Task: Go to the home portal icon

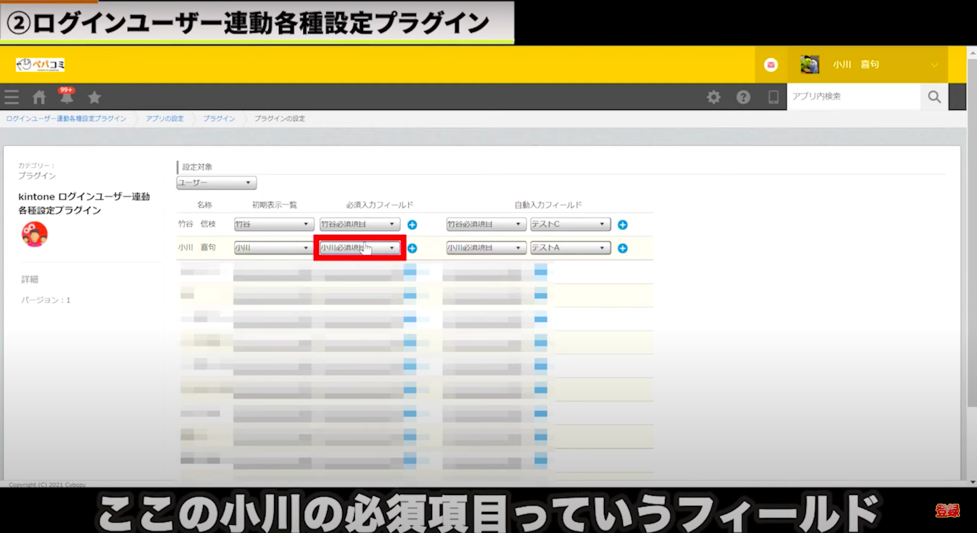Action: pos(39,97)
